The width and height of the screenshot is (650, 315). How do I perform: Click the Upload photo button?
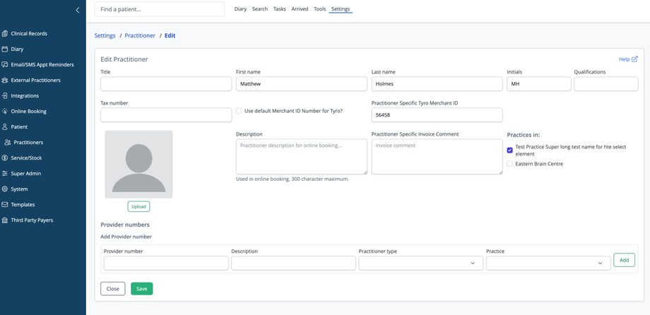click(x=138, y=207)
